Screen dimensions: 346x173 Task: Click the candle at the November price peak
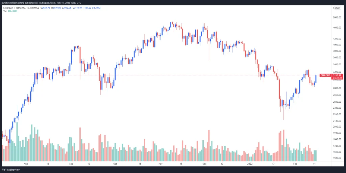[171, 25]
